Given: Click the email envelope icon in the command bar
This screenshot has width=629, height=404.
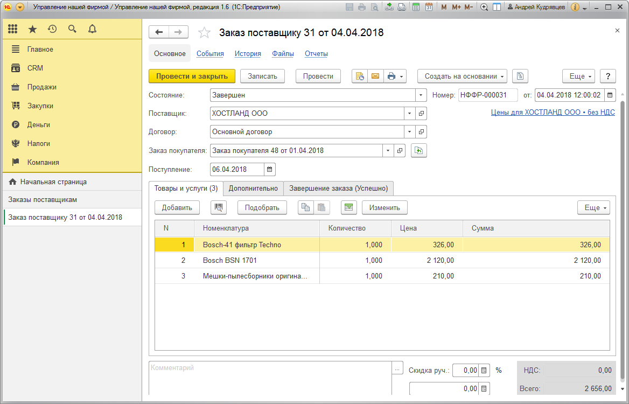Looking at the screenshot, I should point(375,76).
